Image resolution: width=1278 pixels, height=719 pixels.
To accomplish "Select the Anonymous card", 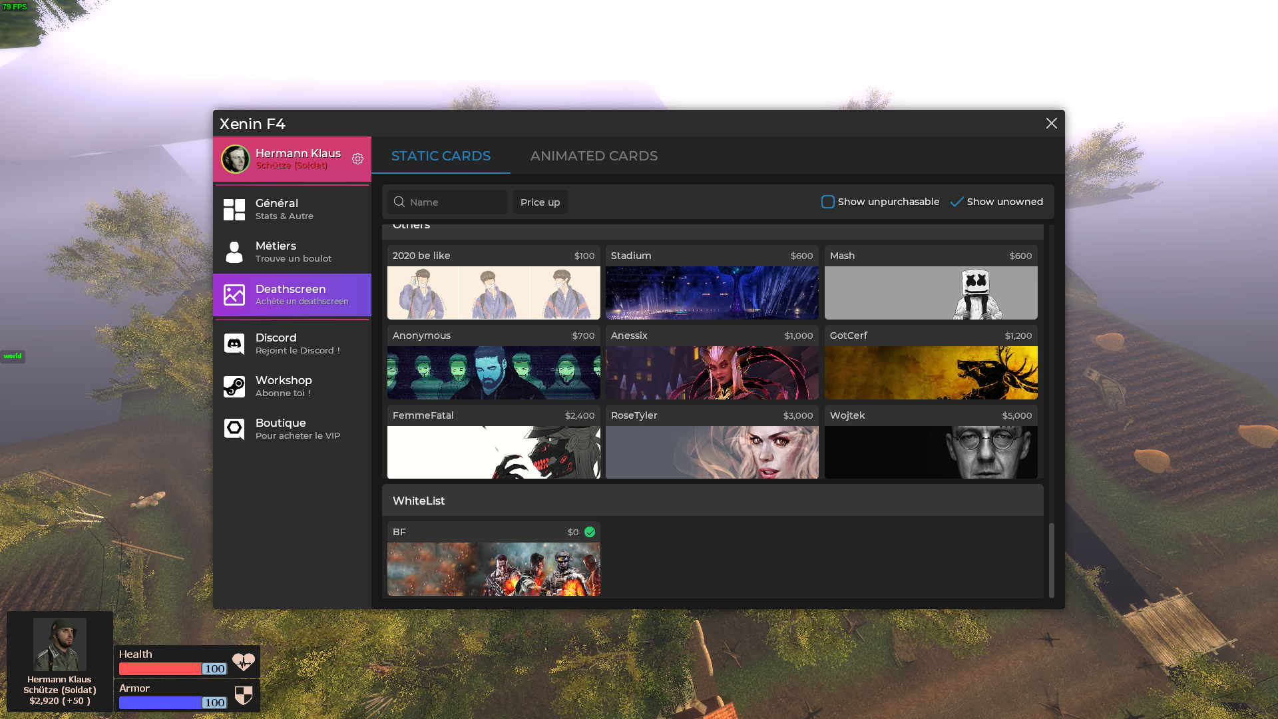I will coord(494,362).
